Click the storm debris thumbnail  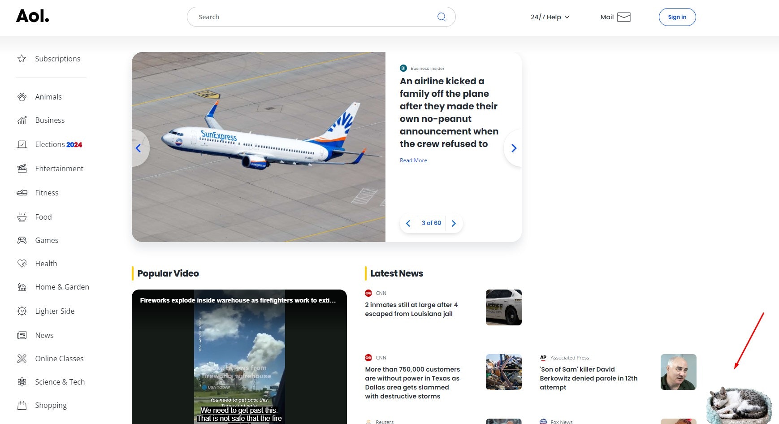(x=504, y=372)
